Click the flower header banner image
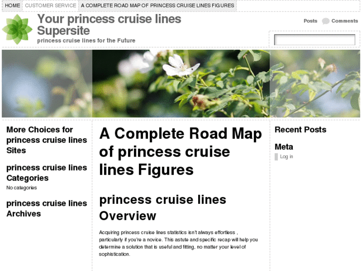362x271 pixels. point(181,84)
